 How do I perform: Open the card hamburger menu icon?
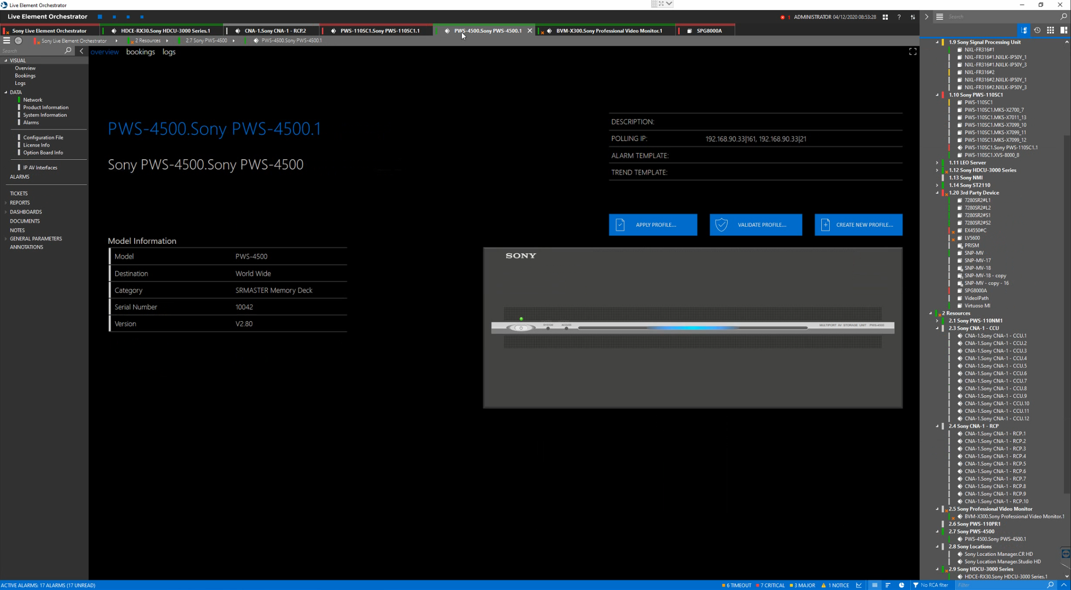click(6, 41)
